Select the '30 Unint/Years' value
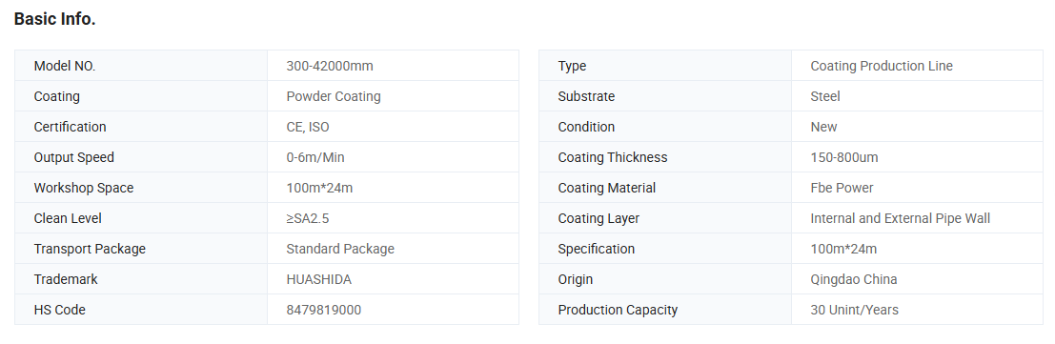 point(855,310)
